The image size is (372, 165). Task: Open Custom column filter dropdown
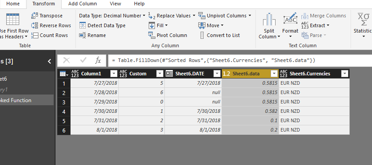click(x=160, y=74)
